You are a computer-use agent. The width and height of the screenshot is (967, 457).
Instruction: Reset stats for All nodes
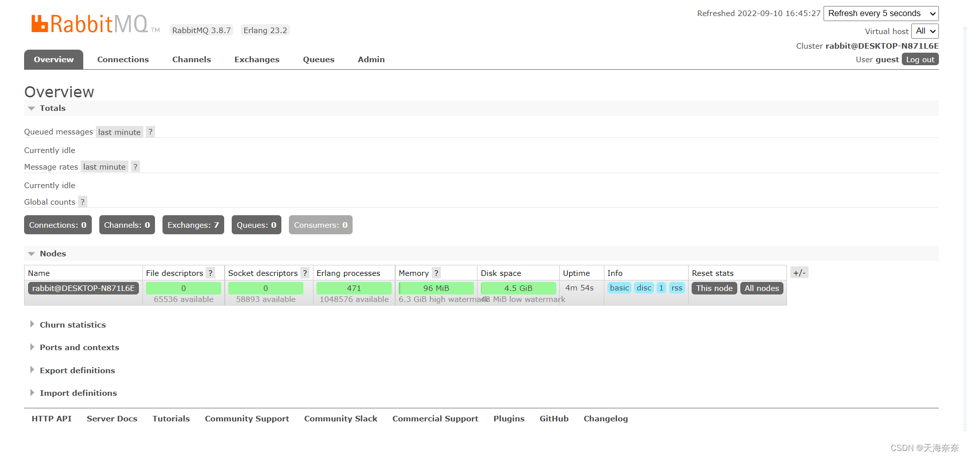click(761, 288)
